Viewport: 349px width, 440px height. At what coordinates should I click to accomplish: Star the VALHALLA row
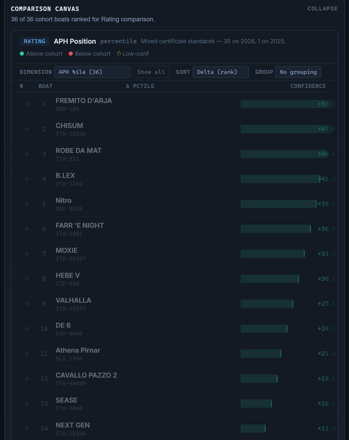click(x=27, y=304)
